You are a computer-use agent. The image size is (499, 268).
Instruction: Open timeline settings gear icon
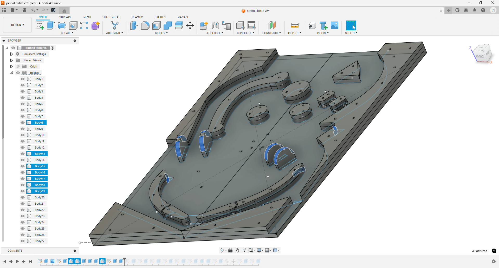(x=494, y=261)
